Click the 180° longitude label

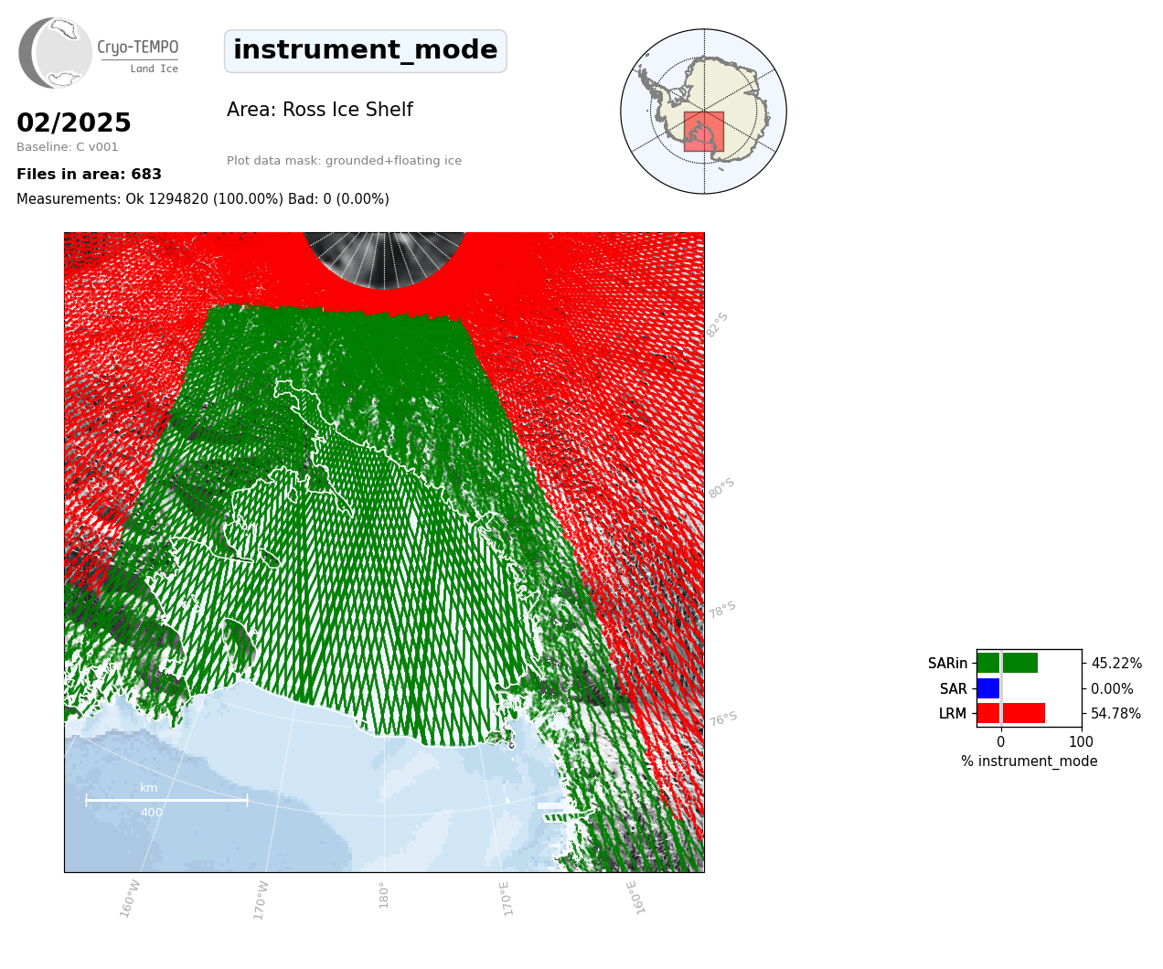pyautogui.click(x=384, y=895)
